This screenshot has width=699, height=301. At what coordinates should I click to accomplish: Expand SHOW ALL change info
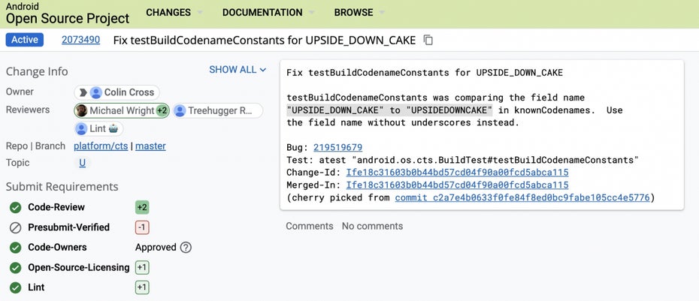[238, 70]
